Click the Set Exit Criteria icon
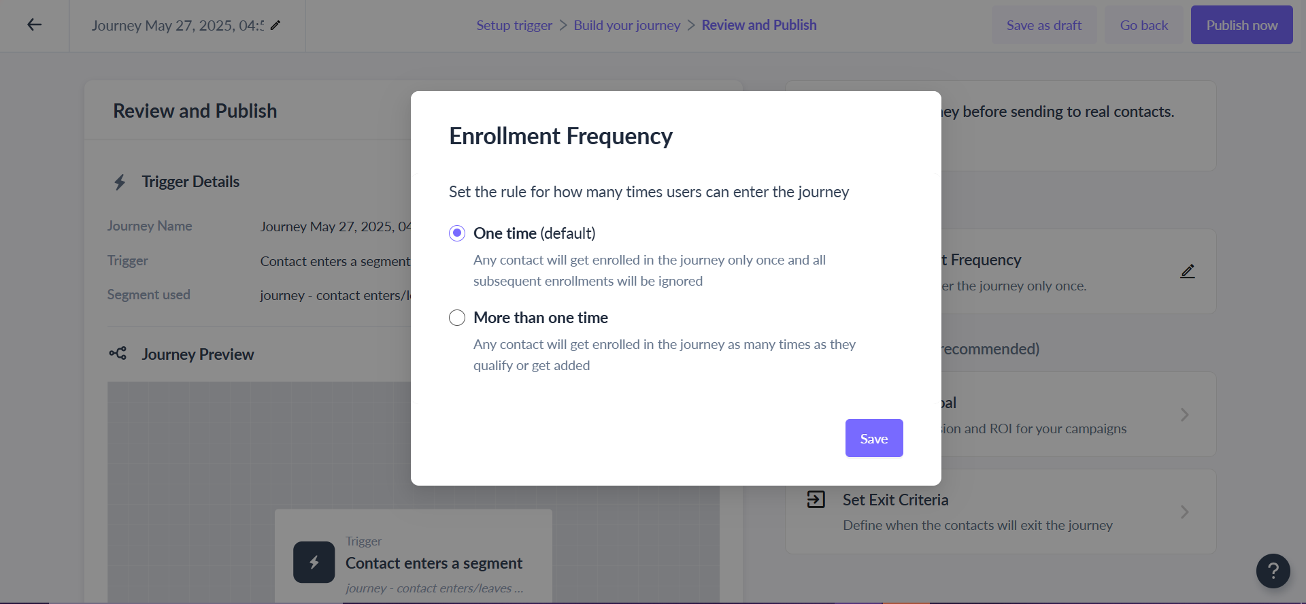Image resolution: width=1306 pixels, height=604 pixels. 816,500
